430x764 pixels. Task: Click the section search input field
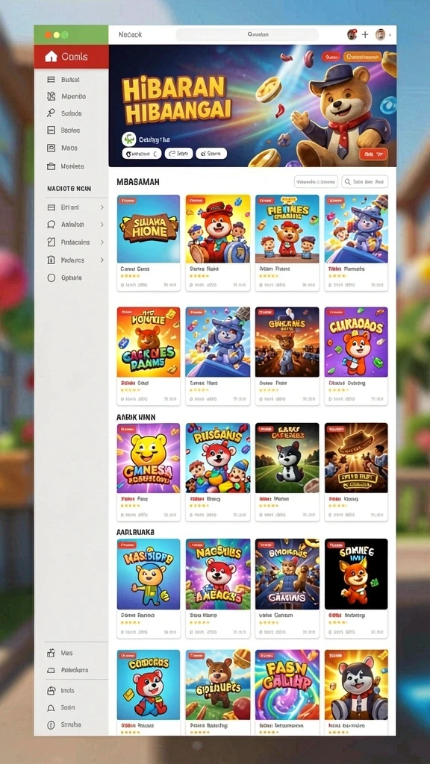[x=364, y=182]
